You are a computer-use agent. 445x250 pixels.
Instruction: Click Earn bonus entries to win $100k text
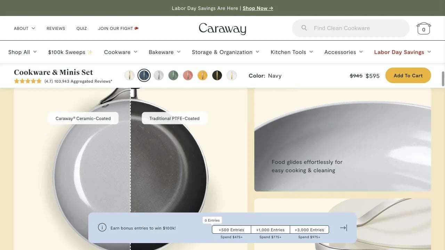143,228
